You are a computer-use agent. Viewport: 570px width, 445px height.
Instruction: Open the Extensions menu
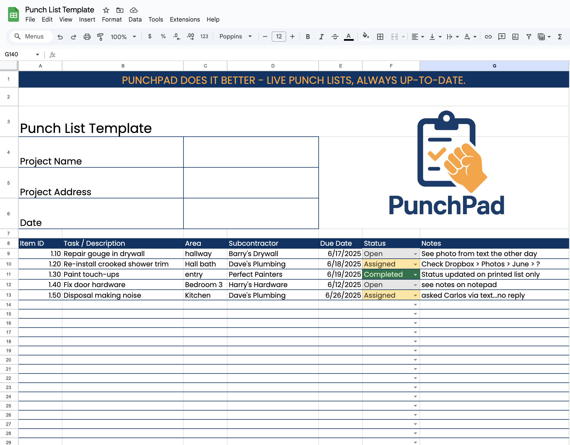click(185, 20)
